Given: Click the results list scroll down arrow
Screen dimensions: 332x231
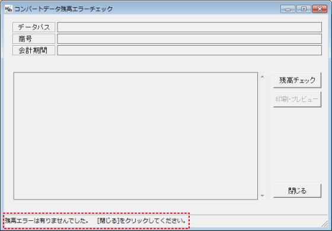Looking at the screenshot, I should click(262, 195).
